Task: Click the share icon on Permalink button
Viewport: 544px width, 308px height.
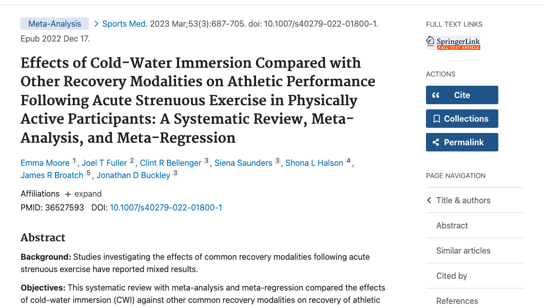Action: (436, 142)
